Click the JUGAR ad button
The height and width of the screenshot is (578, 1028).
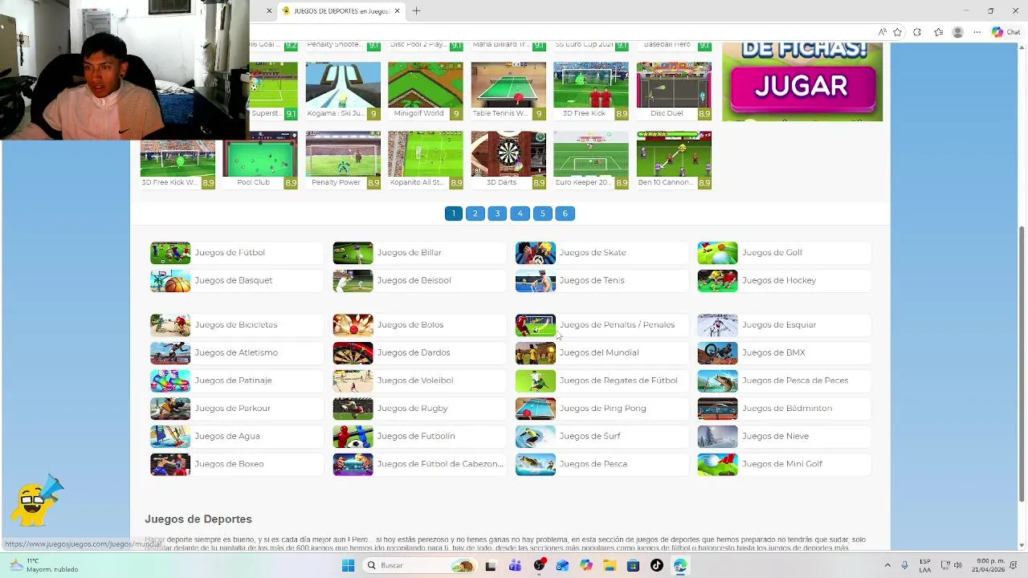pyautogui.click(x=802, y=87)
